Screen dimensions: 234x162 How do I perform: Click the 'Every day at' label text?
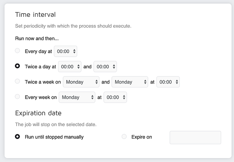(x=38, y=51)
